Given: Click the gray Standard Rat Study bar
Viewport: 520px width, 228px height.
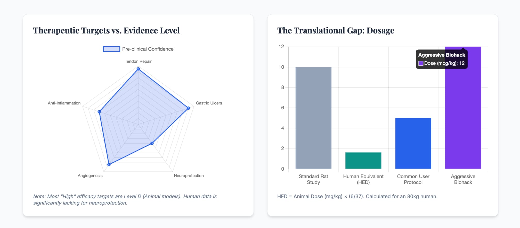Looking at the screenshot, I should (x=313, y=118).
